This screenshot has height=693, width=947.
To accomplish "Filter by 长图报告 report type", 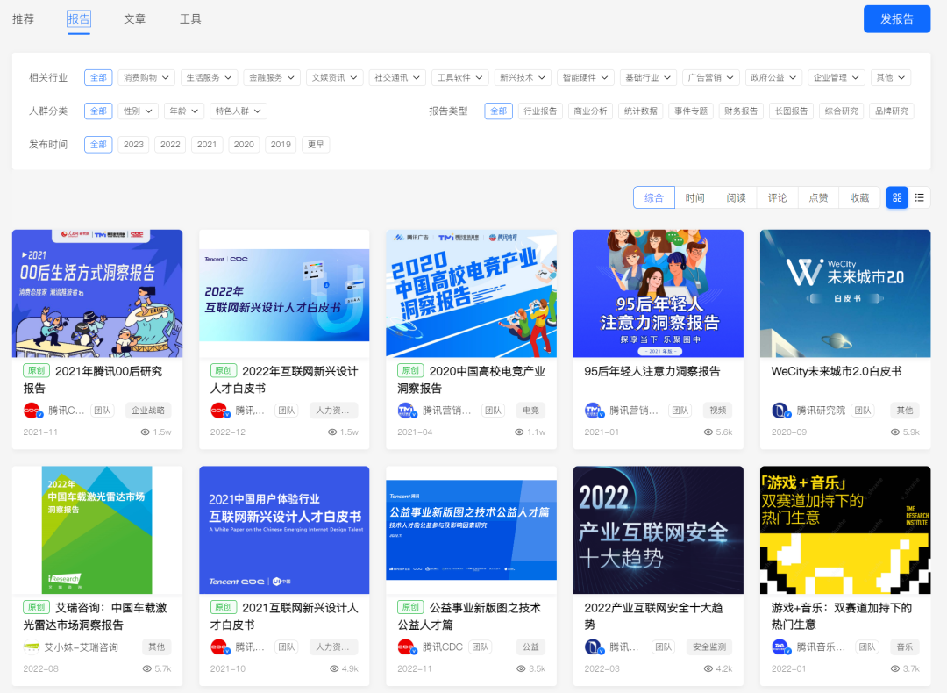I will 791,111.
